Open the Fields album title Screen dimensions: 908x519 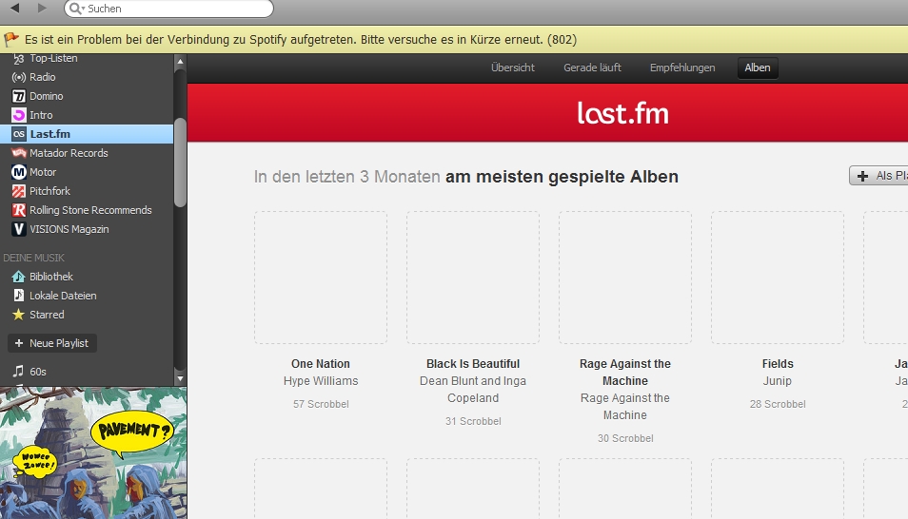point(778,364)
